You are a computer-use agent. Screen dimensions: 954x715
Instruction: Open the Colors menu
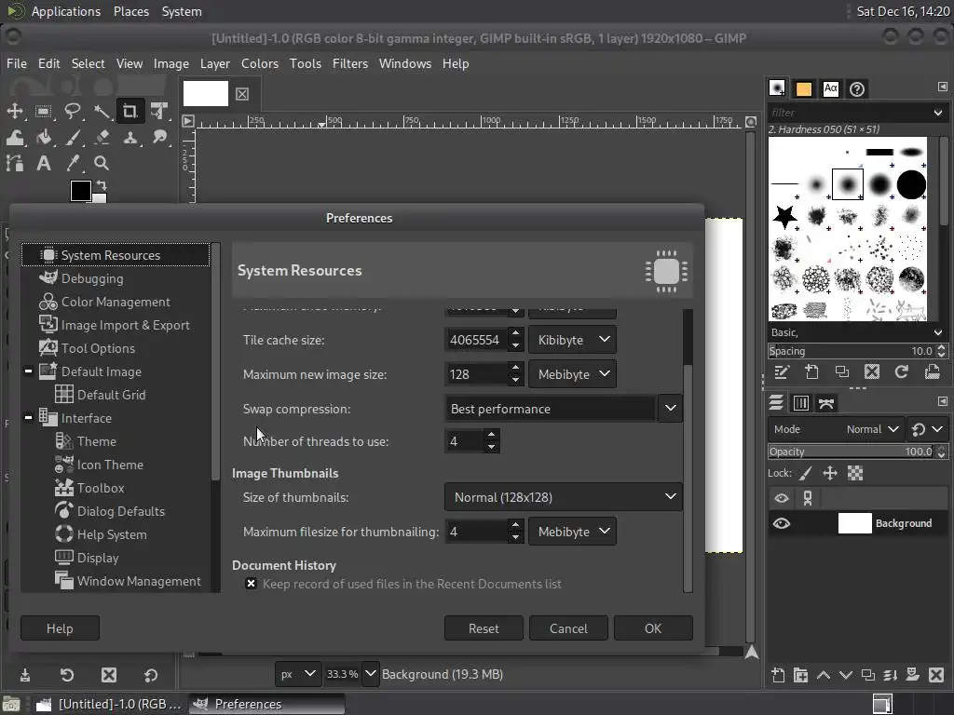(x=260, y=63)
